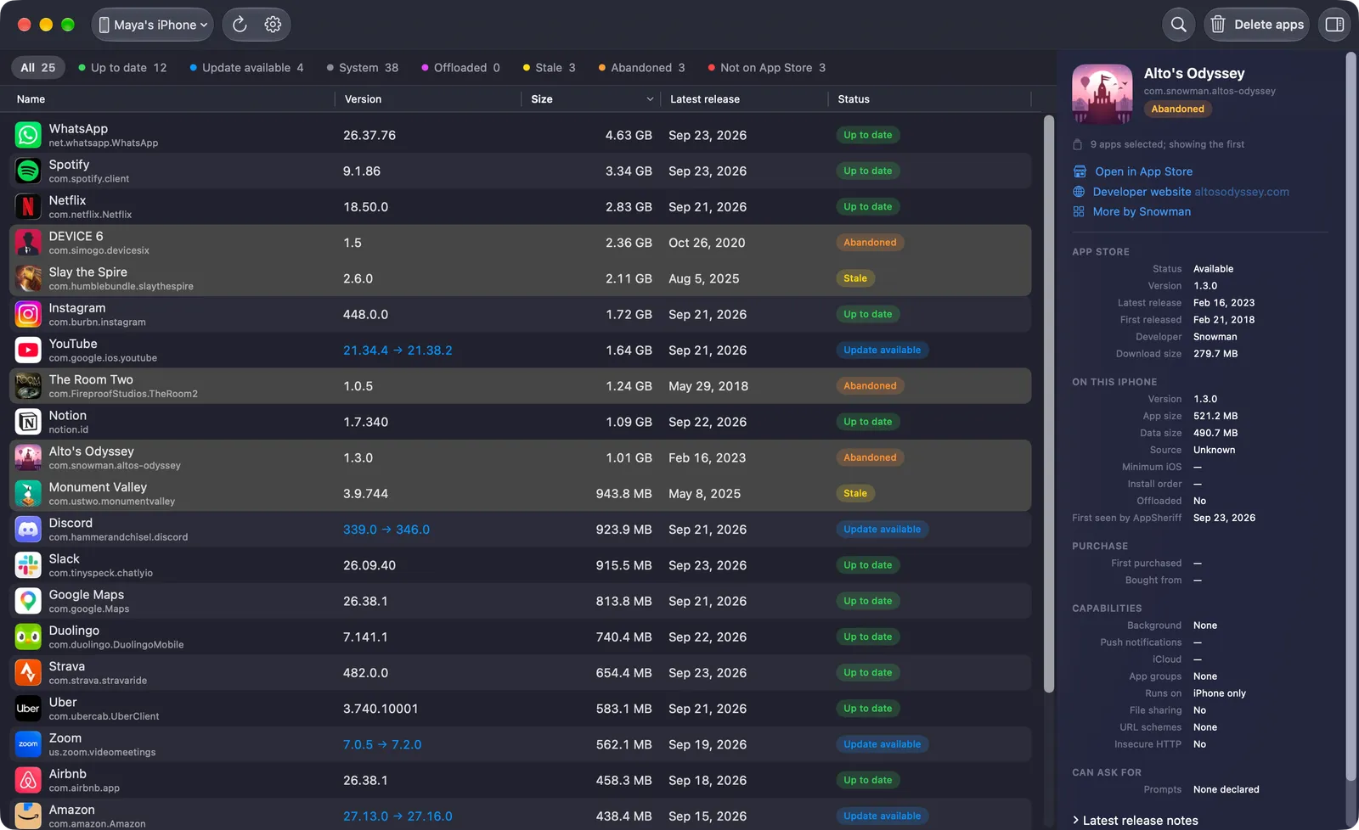Select the Abandoned 3 filter tab
This screenshot has width=1359, height=830.
point(642,68)
